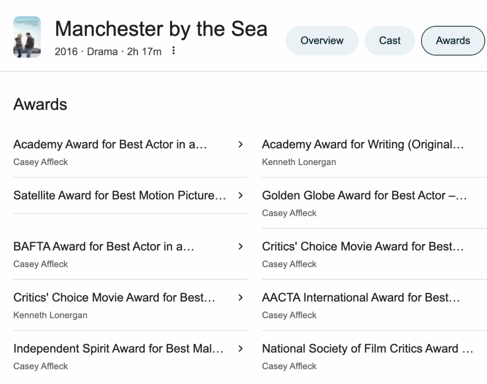Expand the Academy Award for Best Actor chevron

point(241,144)
